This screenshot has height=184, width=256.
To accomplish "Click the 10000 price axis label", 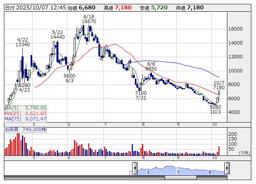I will coord(236,71).
